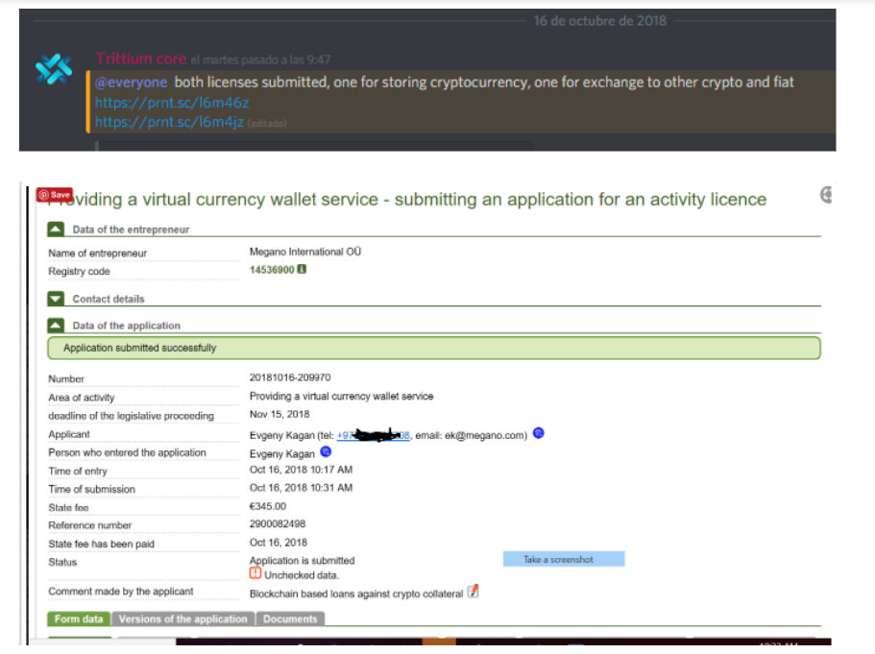This screenshot has width=875, height=654.
Task: Click the Megano International OÜ name
Action: (305, 252)
